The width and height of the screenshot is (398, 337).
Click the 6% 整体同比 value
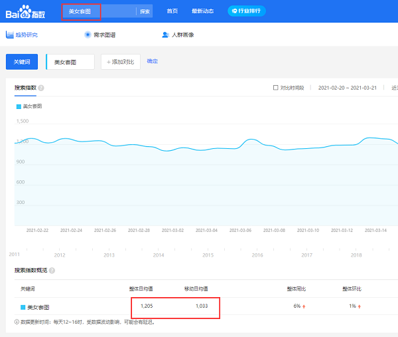click(x=297, y=306)
